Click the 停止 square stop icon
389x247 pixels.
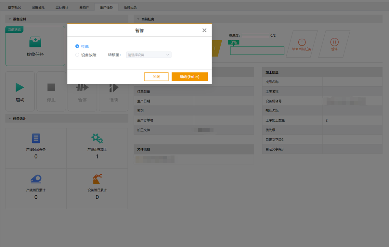(x=51, y=87)
